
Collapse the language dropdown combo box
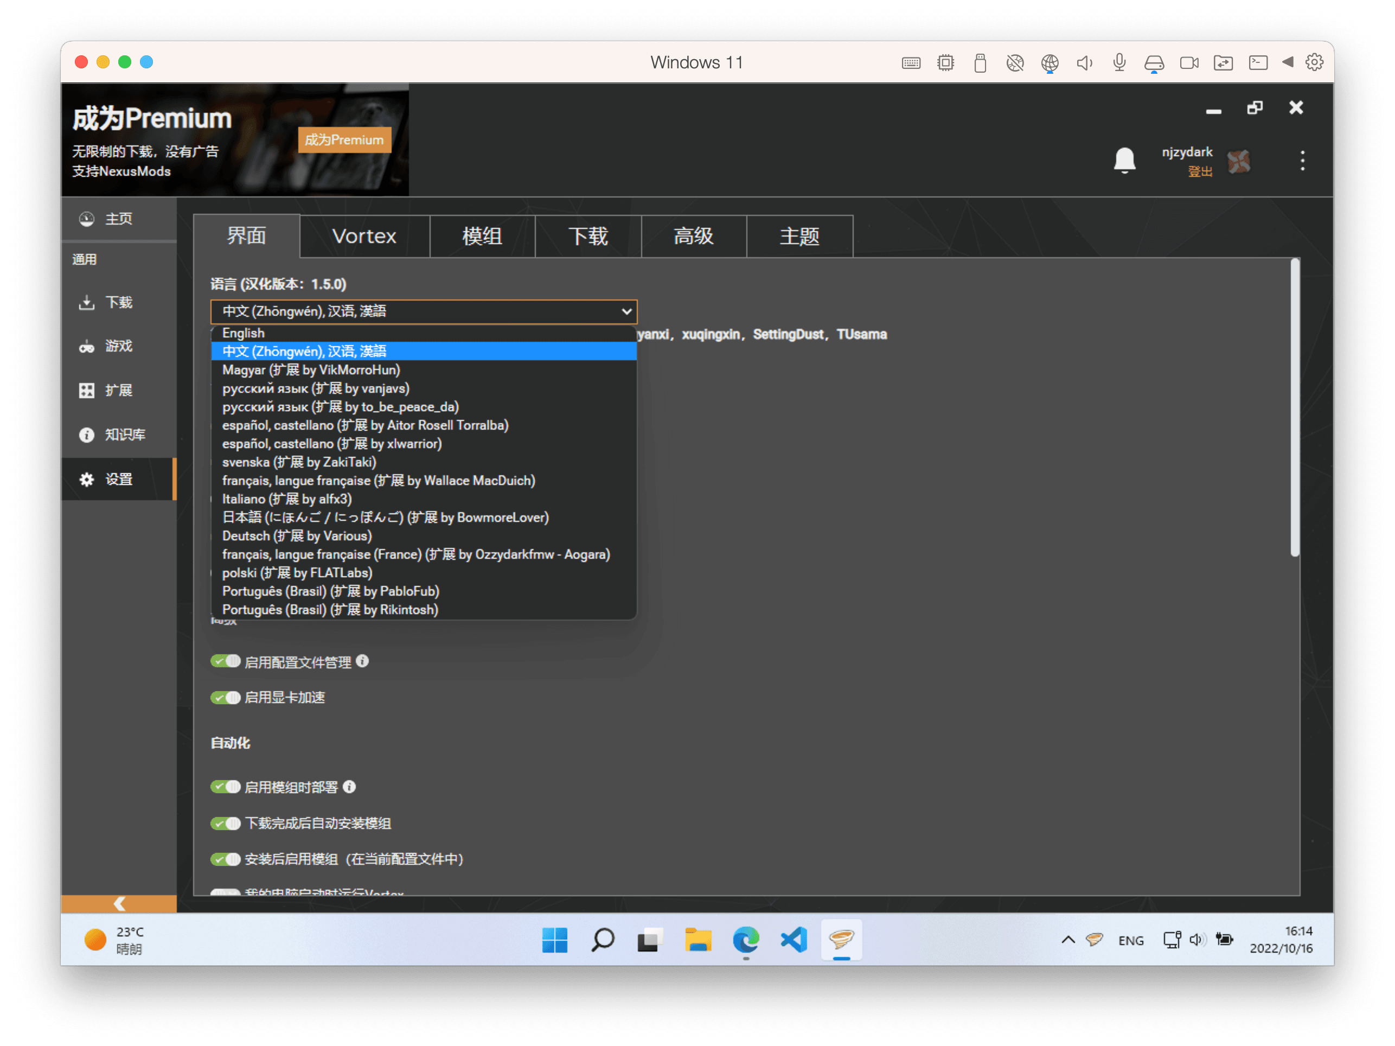(x=424, y=311)
